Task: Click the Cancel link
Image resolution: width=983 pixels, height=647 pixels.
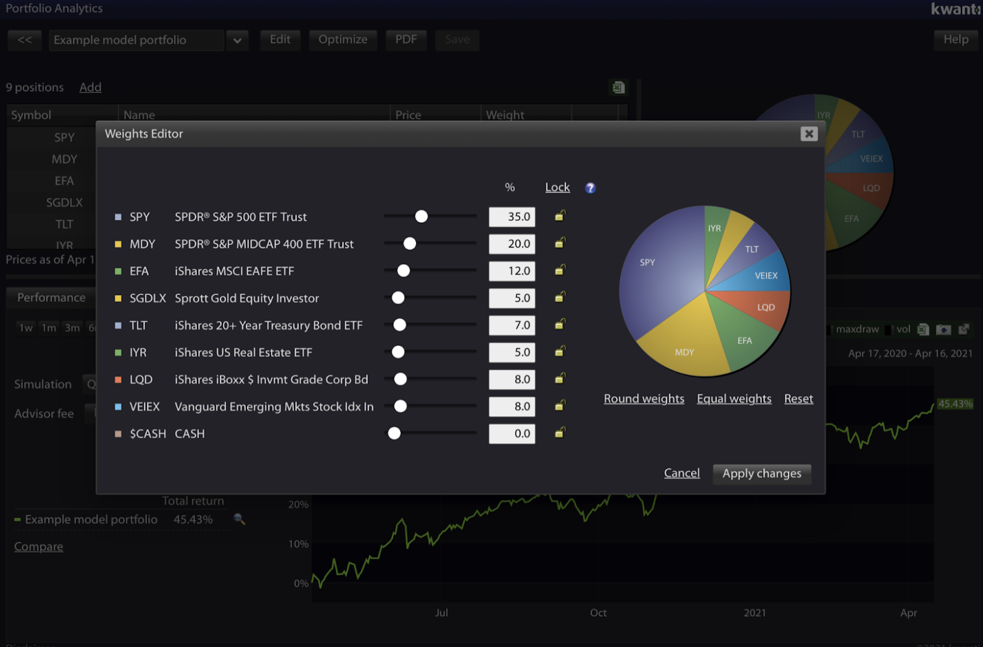Action: [682, 473]
